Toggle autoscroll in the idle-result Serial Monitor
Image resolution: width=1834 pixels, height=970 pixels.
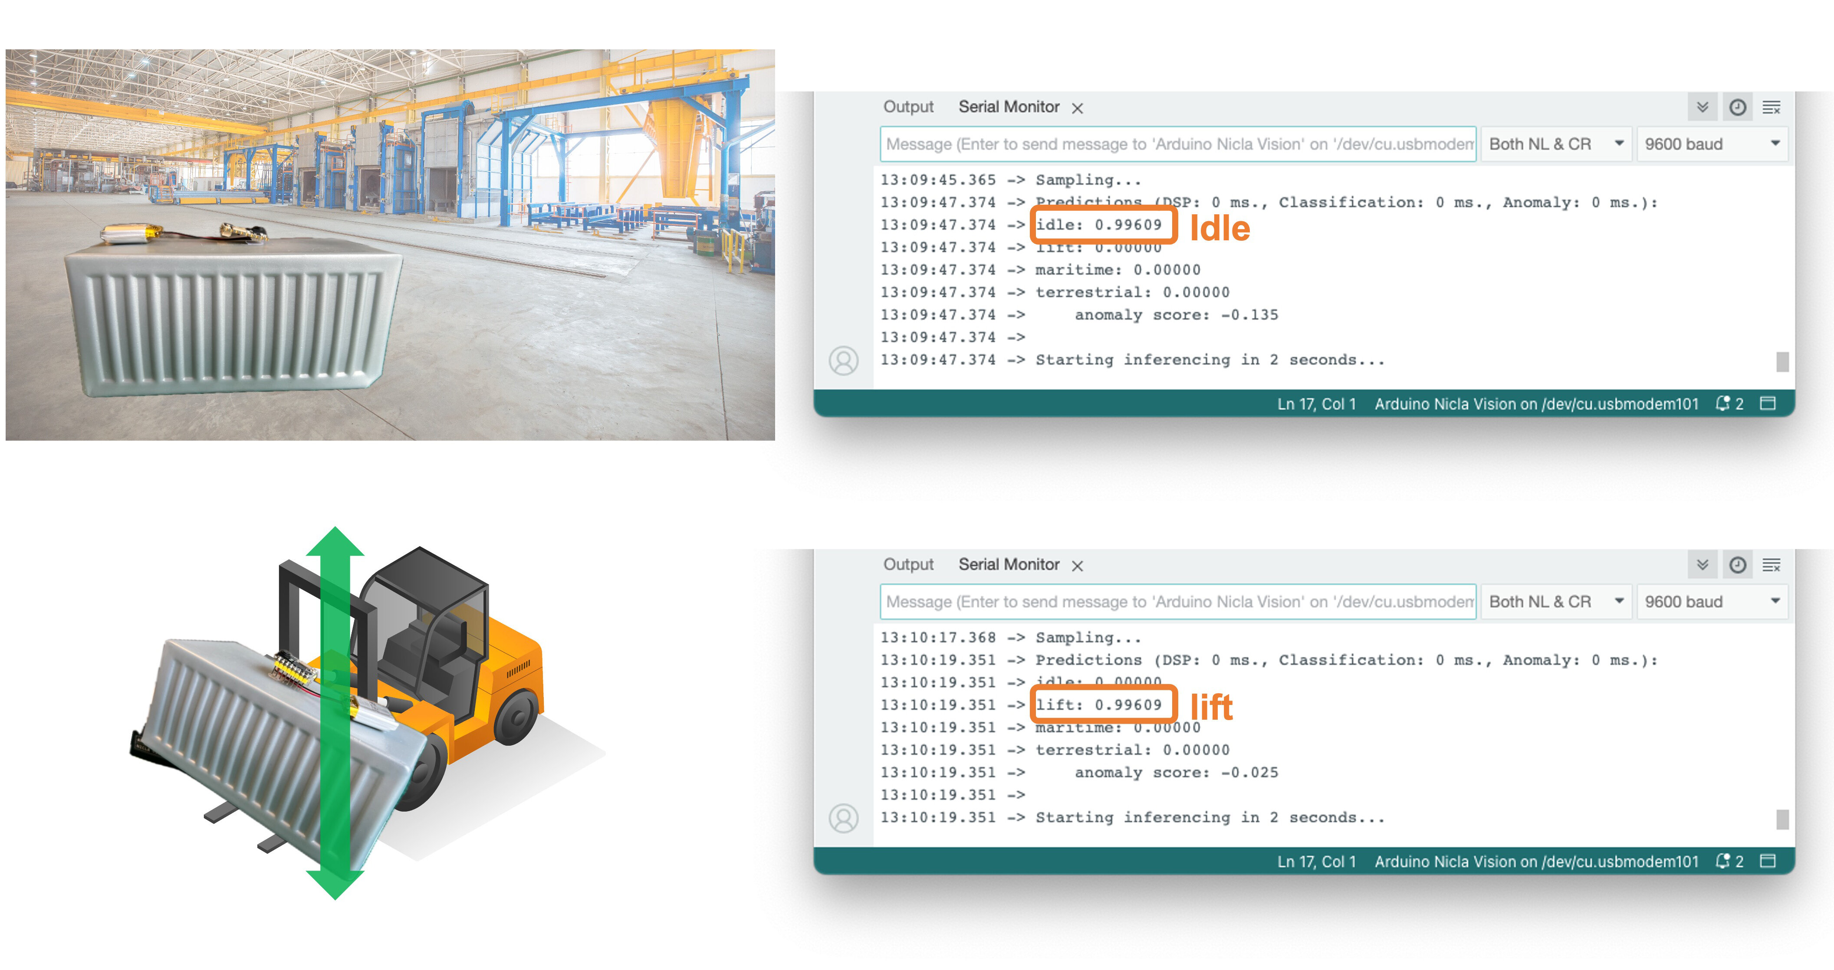click(x=1703, y=108)
